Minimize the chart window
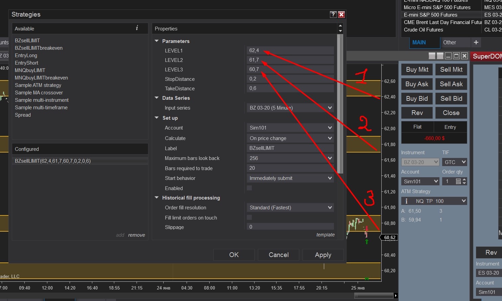Viewport: 502px width, 301px height. tap(448, 56)
